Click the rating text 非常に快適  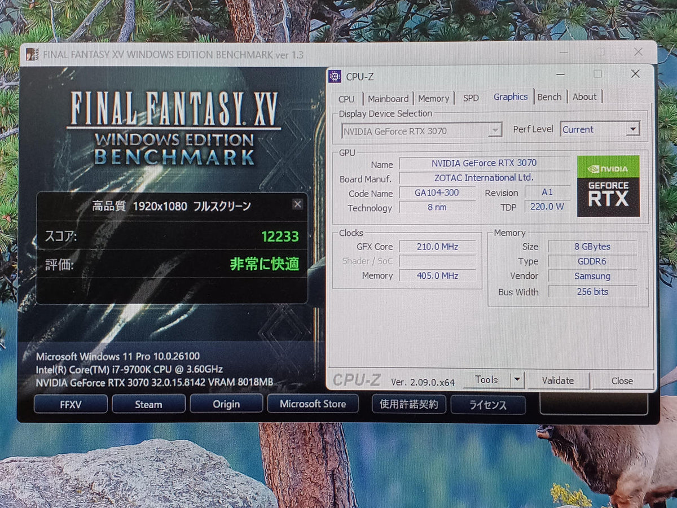point(265,264)
